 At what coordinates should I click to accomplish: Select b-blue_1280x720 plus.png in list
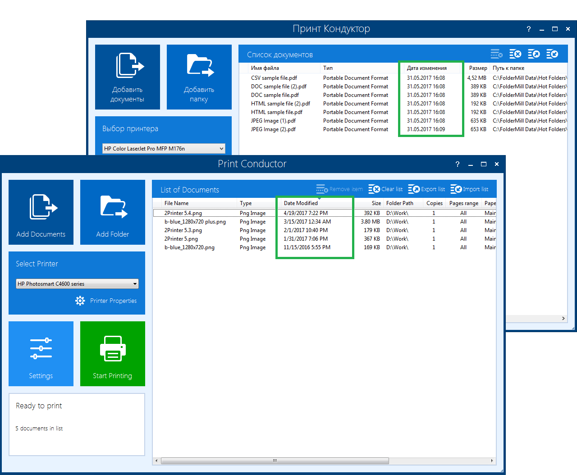pyautogui.click(x=195, y=222)
